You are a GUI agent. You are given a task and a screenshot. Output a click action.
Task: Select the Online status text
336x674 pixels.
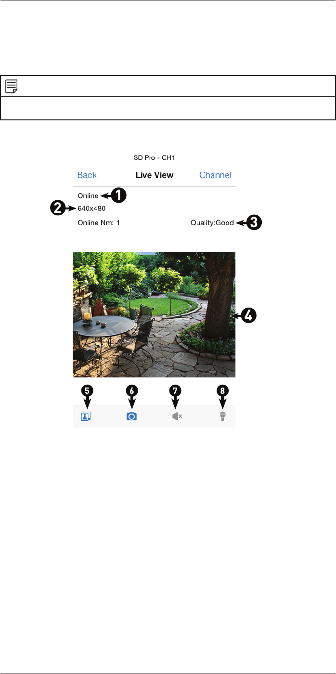pos(88,196)
